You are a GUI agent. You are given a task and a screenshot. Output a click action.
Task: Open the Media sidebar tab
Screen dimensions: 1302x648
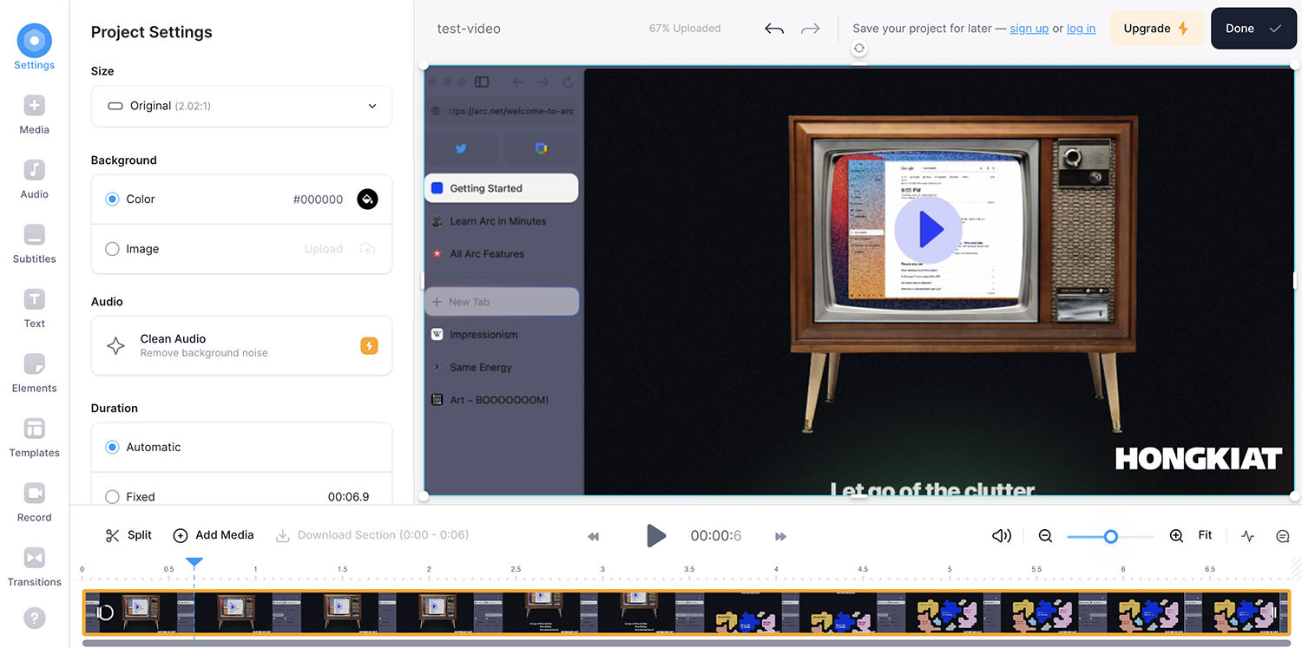pos(34,115)
